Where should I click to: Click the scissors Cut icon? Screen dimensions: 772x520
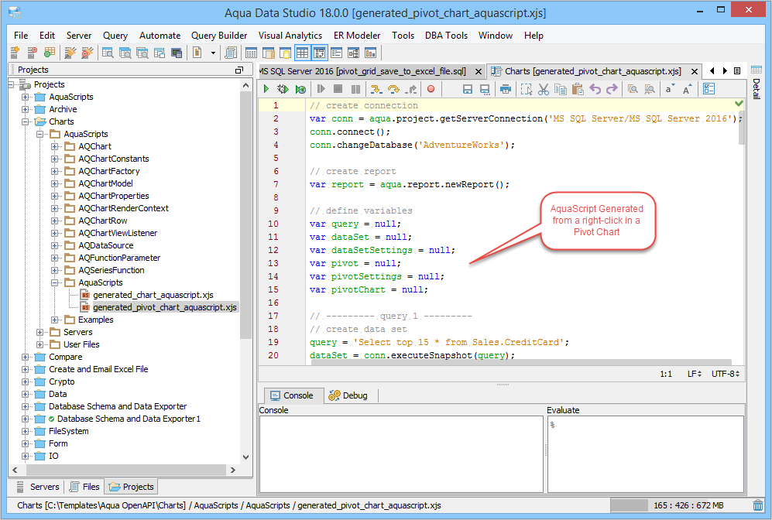coord(543,90)
